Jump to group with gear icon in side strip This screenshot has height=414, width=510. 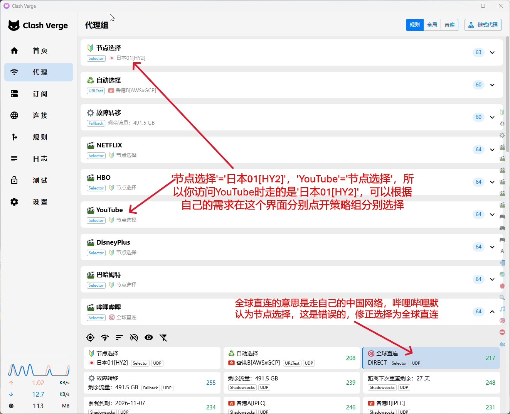(502, 135)
